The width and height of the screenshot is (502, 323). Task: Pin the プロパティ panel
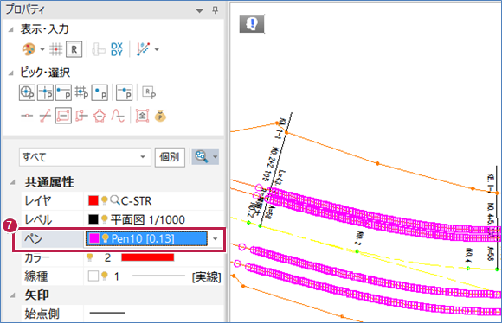point(216,10)
